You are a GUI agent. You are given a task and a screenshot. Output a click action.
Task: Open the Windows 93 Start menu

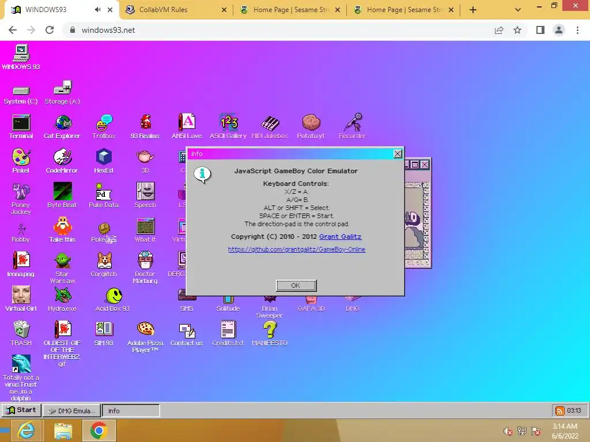click(x=21, y=410)
